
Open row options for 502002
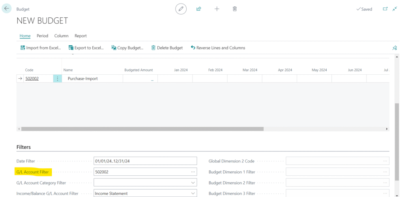pyautogui.click(x=58, y=79)
